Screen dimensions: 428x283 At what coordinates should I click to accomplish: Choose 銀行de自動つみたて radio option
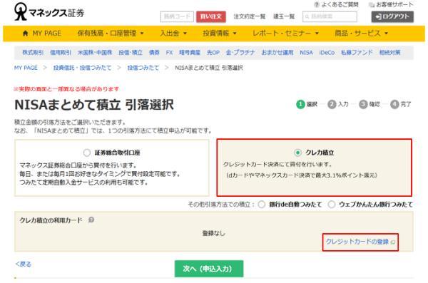tap(262, 205)
